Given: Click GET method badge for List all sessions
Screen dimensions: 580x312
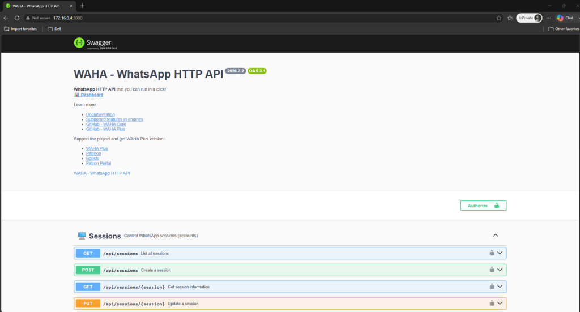Looking at the screenshot, I should [88, 253].
